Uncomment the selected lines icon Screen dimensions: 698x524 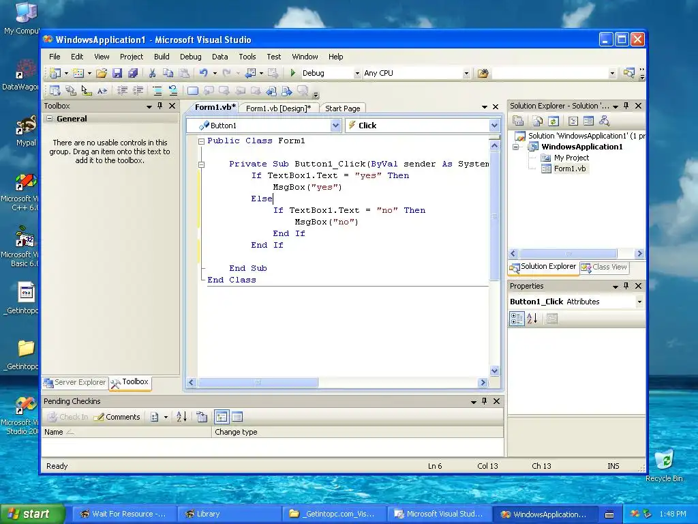[x=173, y=91]
